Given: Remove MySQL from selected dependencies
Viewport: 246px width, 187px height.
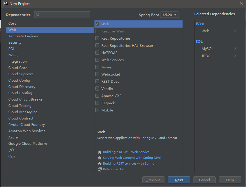Looking at the screenshot, I should tap(235, 49).
